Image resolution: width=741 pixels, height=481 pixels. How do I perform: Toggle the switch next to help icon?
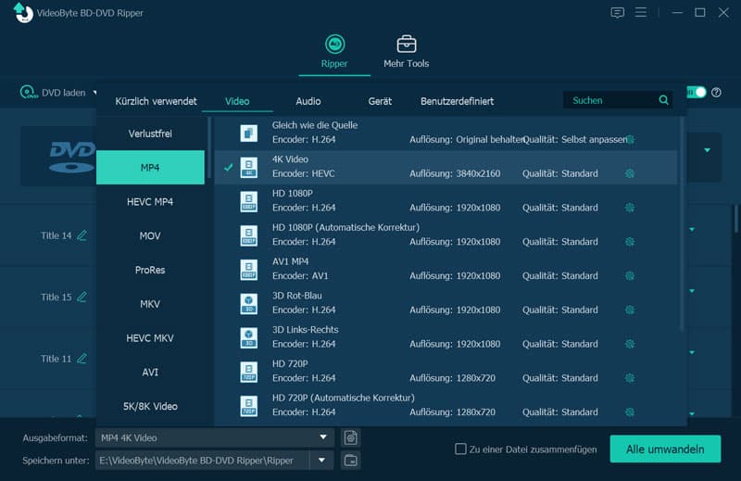click(696, 93)
